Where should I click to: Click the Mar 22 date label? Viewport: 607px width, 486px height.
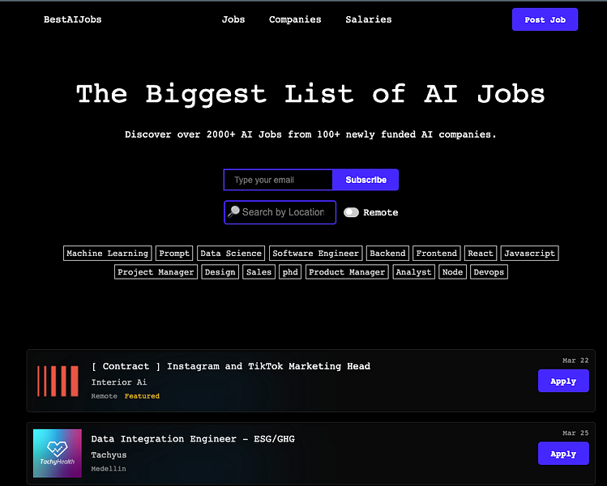pyautogui.click(x=575, y=360)
